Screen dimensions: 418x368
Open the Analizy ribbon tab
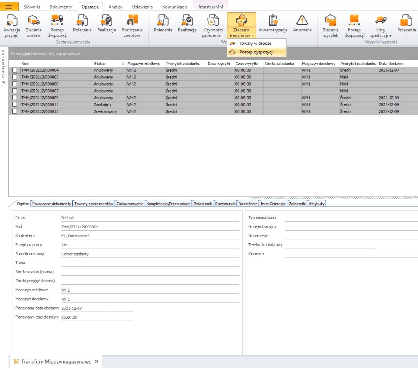click(116, 7)
